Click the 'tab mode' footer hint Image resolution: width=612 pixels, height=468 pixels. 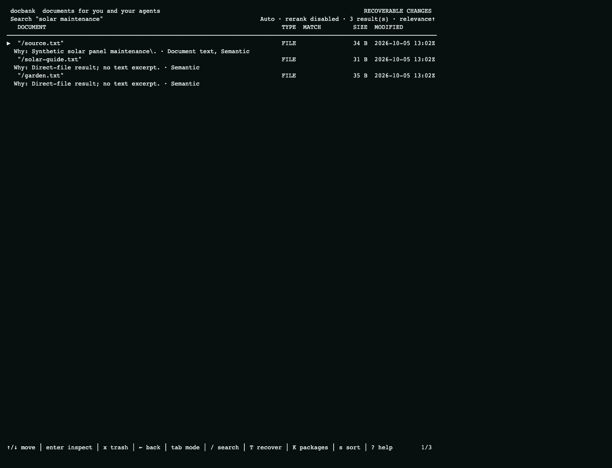185,448
